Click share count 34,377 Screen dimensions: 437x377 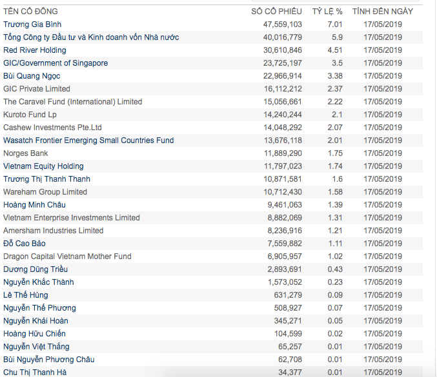pos(290,372)
